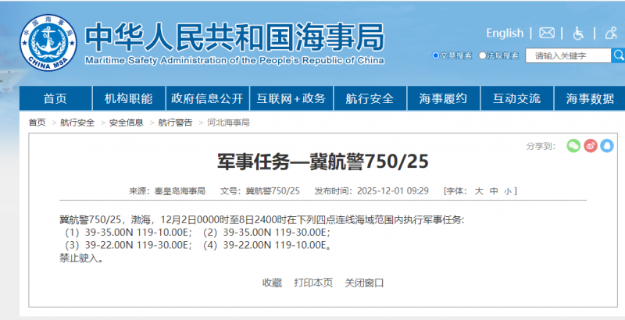
Task: Share via the blue QQ icon
Action: coord(608,145)
